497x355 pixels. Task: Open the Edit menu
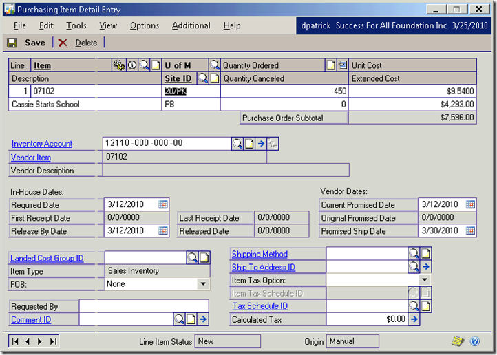[x=46, y=25]
